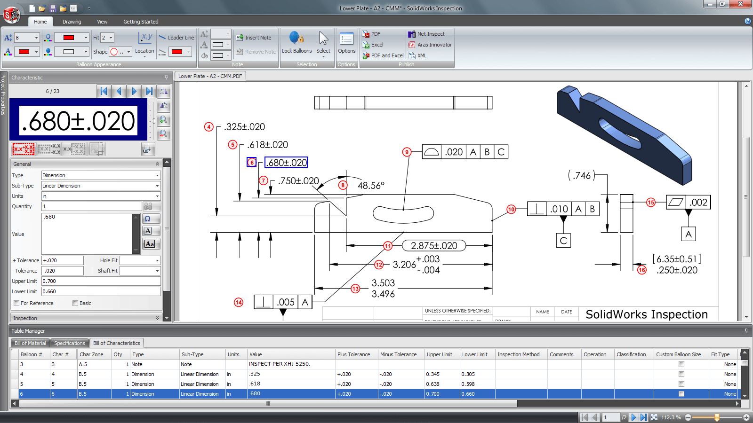Go to first characteristic arrow

(x=104, y=91)
